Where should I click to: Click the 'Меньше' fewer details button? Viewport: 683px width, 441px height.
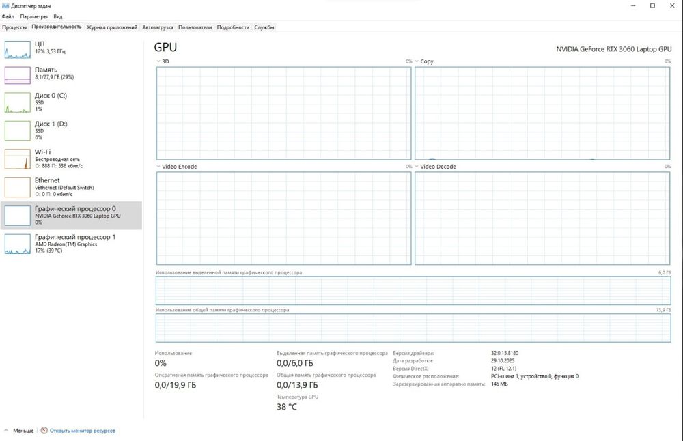pos(19,430)
